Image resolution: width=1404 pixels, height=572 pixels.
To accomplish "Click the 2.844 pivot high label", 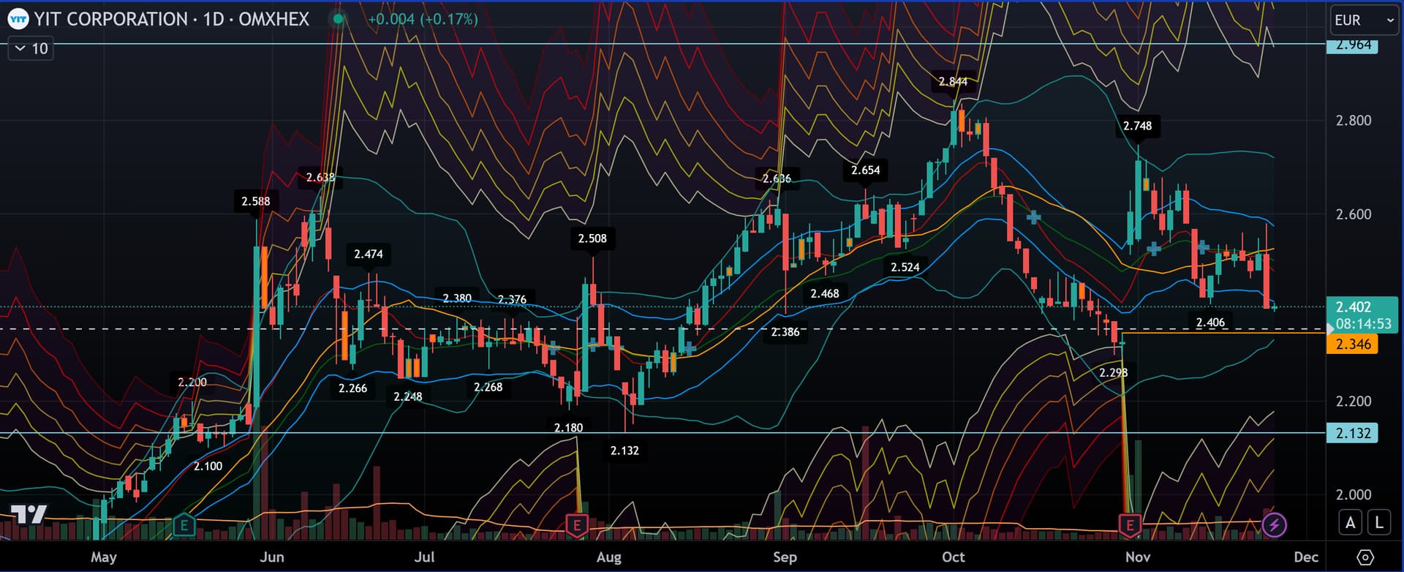I will [953, 81].
